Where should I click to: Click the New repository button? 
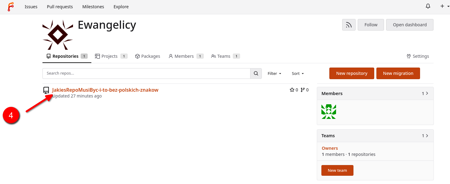[352, 73]
